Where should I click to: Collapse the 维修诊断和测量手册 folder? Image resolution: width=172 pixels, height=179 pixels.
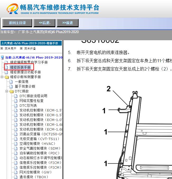click(2, 77)
